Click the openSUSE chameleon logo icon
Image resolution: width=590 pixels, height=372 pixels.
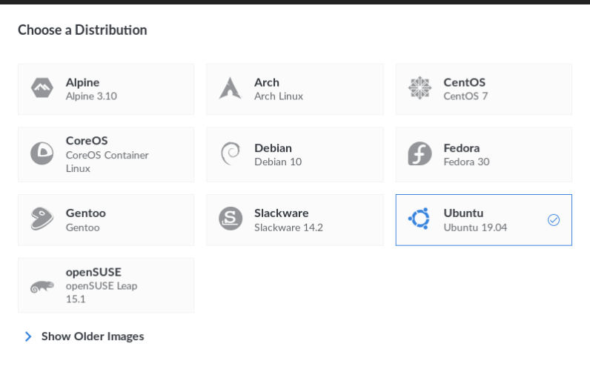pos(42,287)
